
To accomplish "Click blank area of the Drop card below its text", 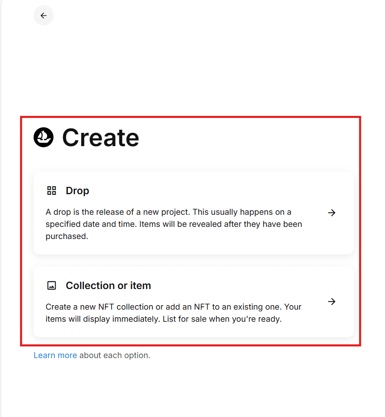I will 194,248.
